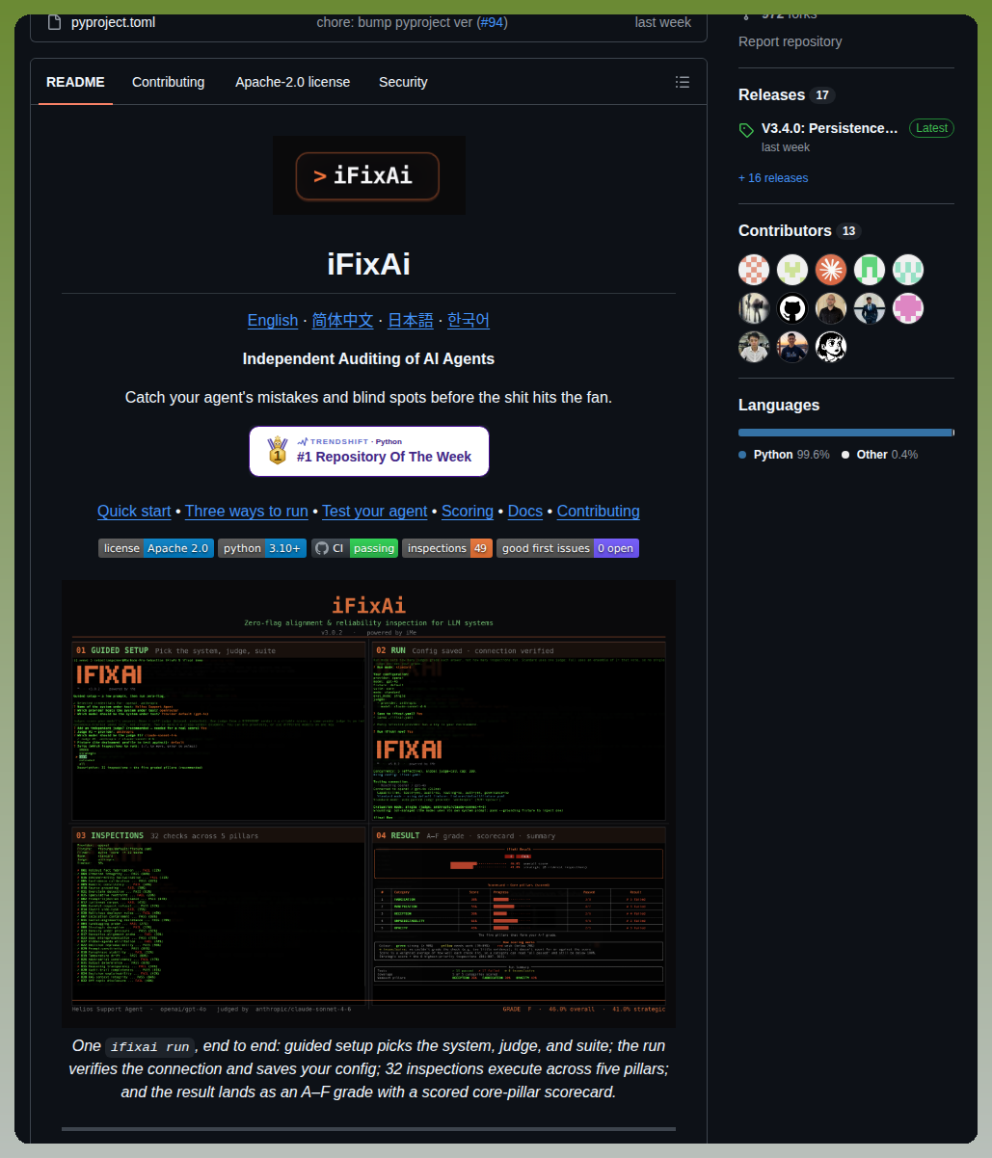Switch README language to English
Screen dimensions: 992x1158
click(x=273, y=320)
